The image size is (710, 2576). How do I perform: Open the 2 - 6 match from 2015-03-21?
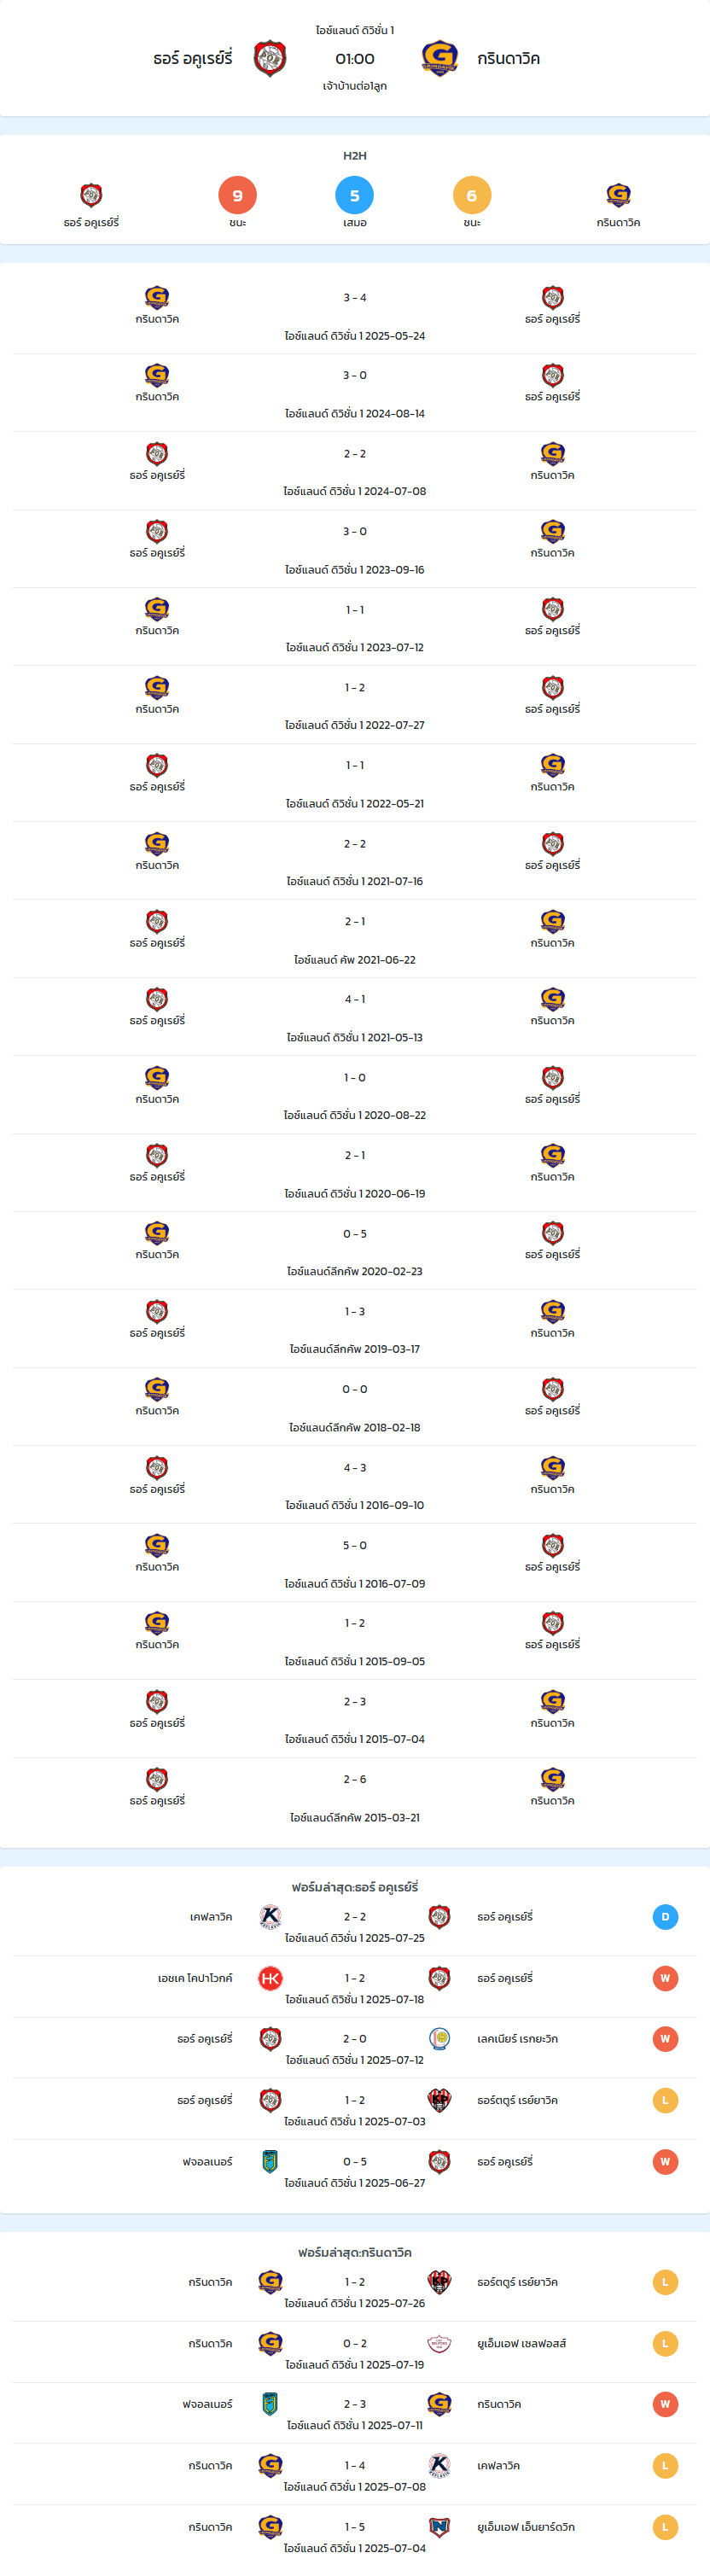pos(355,1797)
